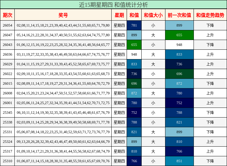Click period number 25310

click(8, 161)
